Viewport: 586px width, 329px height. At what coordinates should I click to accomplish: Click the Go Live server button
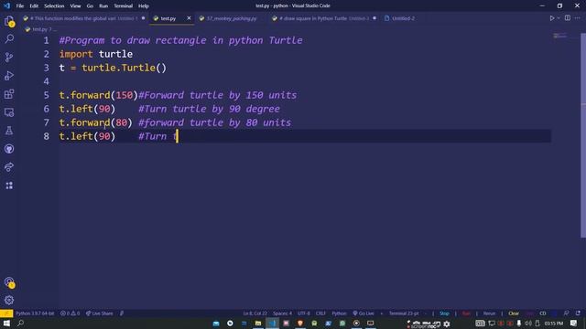click(364, 313)
